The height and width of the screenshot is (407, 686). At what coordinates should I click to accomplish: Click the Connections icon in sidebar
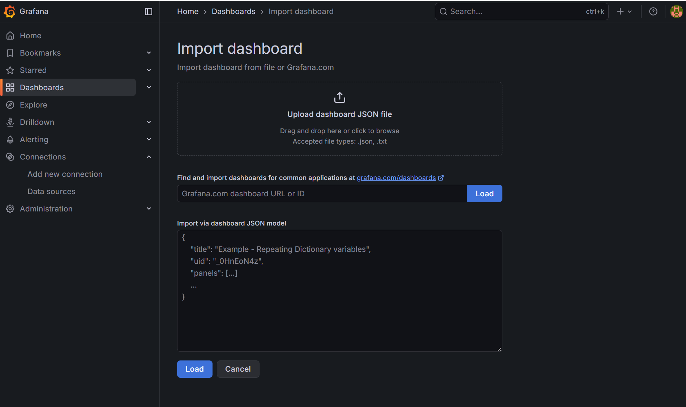point(10,157)
